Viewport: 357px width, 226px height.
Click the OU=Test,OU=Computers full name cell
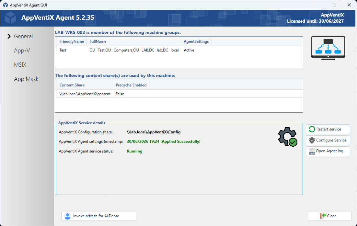tap(134, 50)
